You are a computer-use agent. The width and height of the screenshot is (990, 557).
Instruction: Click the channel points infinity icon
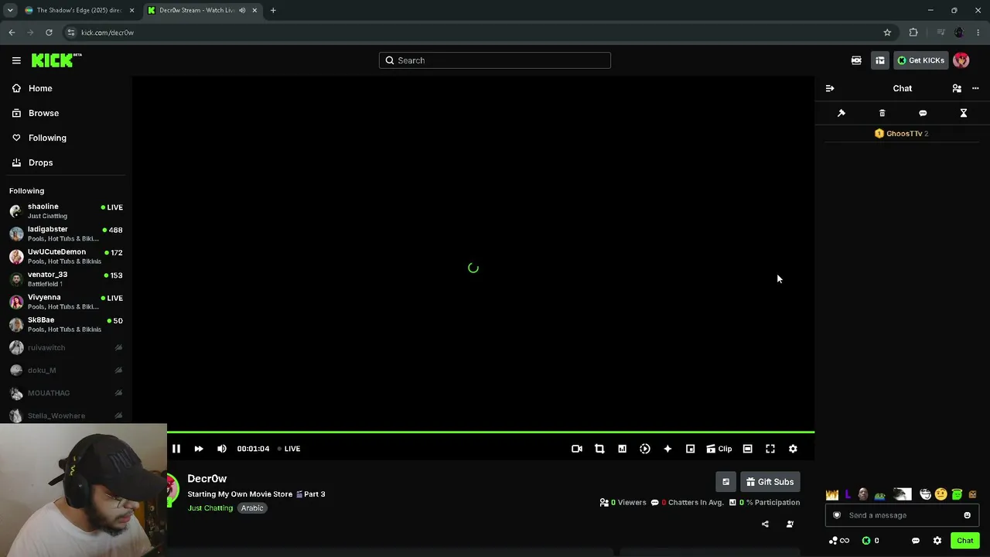pyautogui.click(x=839, y=541)
